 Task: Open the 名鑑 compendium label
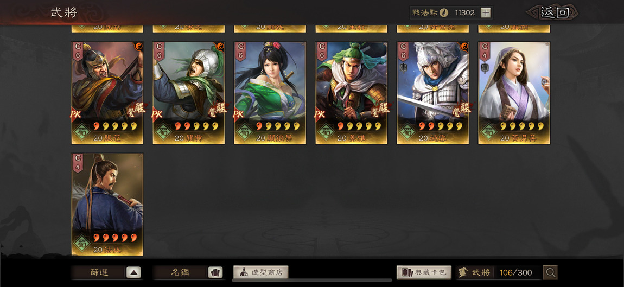click(180, 273)
